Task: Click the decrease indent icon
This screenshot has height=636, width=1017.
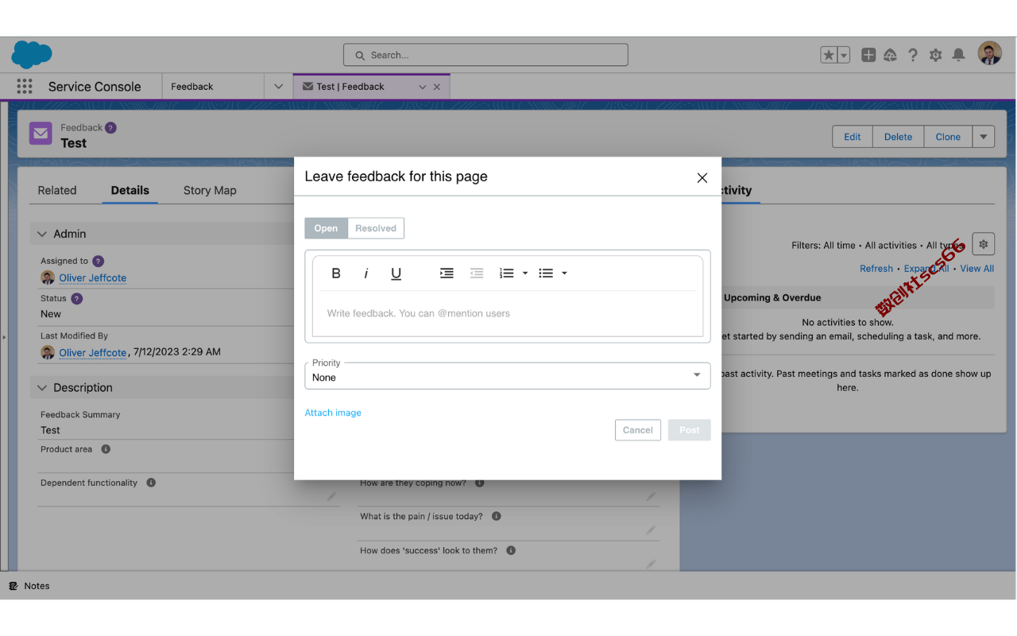Action: 477,273
